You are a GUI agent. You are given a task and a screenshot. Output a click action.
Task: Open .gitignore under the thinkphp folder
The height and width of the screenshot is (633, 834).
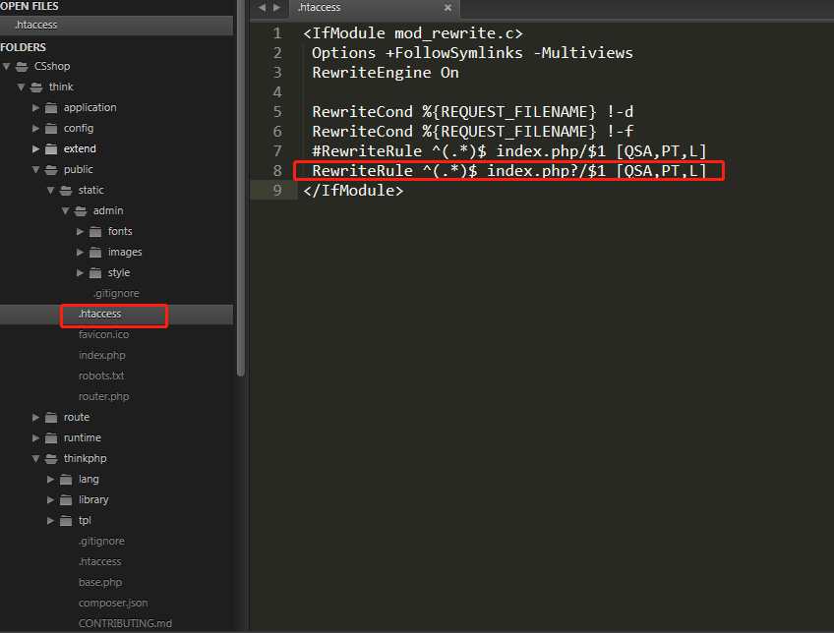[x=101, y=541]
